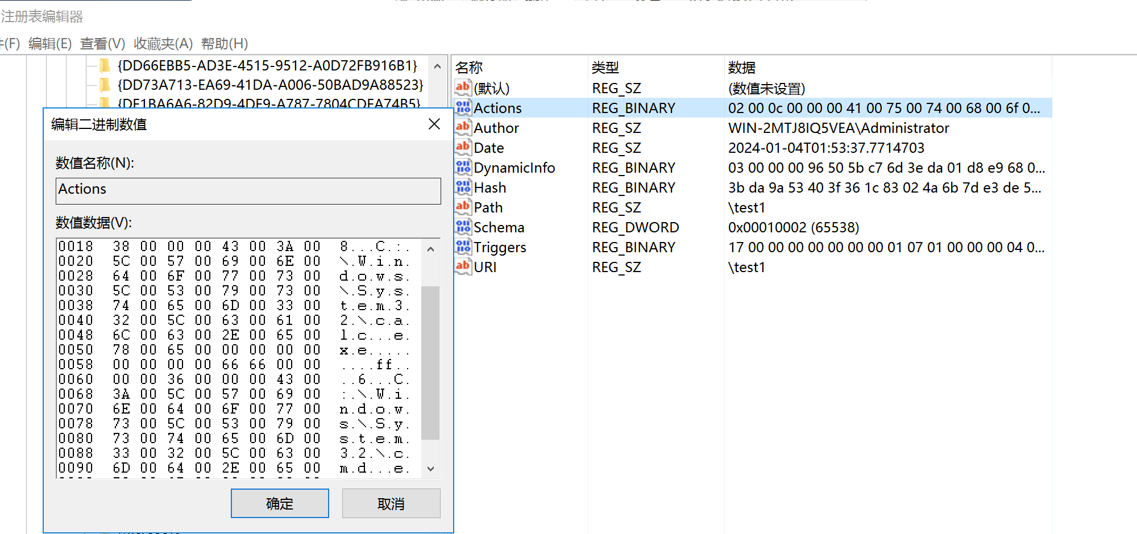The width and height of the screenshot is (1137, 534).
Task: Select the Author string value icon
Action: coord(463,127)
